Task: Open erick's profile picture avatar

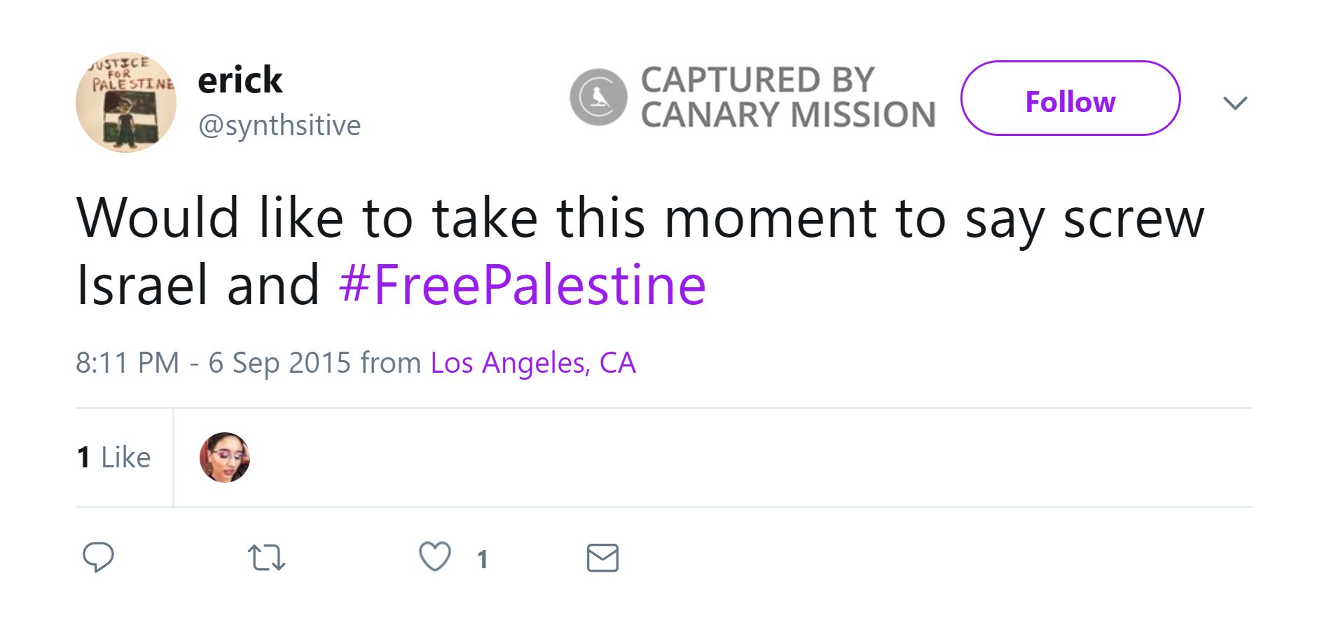Action: pyautogui.click(x=126, y=102)
